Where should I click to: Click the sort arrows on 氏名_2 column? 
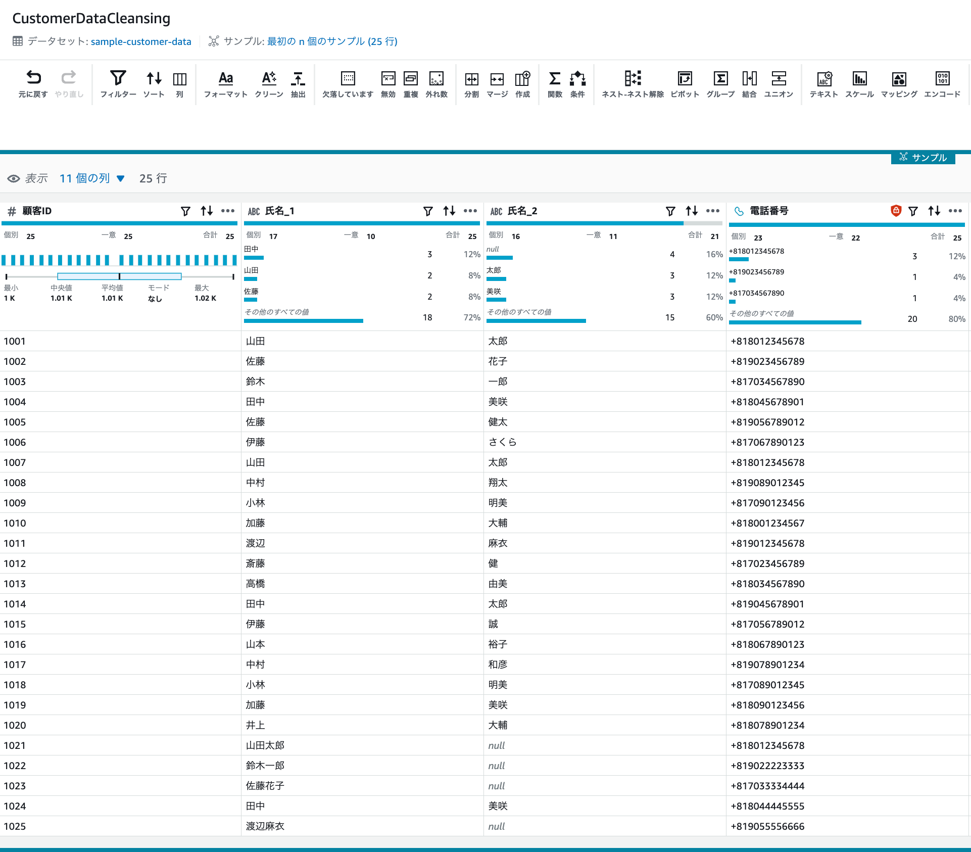(692, 211)
